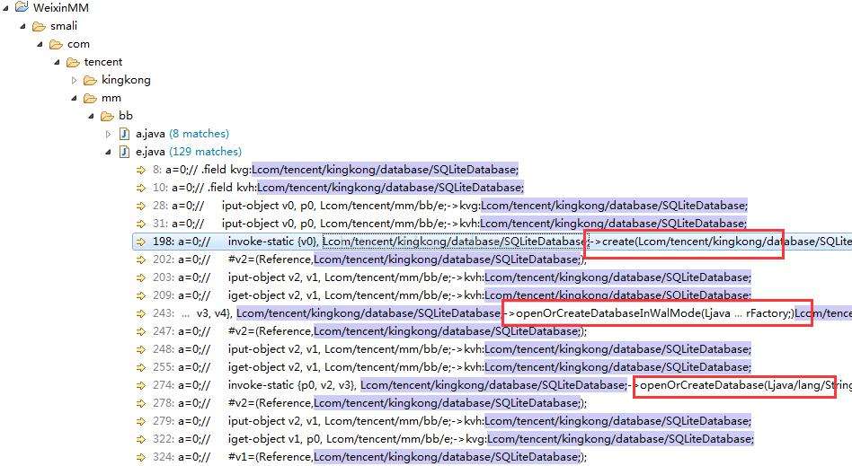Click match arrow icon for line 202
The image size is (852, 466).
pyautogui.click(x=141, y=259)
